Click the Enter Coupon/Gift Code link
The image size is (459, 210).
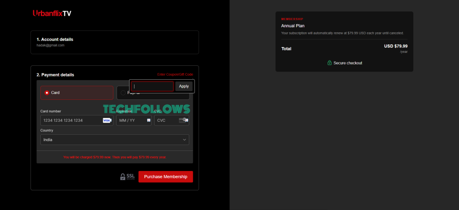175,75
